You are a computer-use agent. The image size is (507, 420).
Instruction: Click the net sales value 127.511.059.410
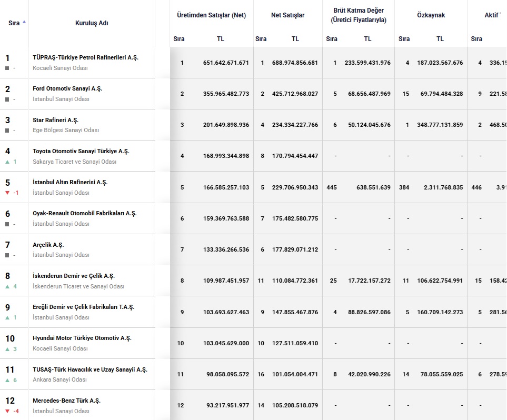tap(295, 343)
